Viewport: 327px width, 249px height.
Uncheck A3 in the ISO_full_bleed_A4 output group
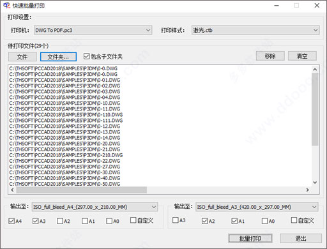click(39, 221)
